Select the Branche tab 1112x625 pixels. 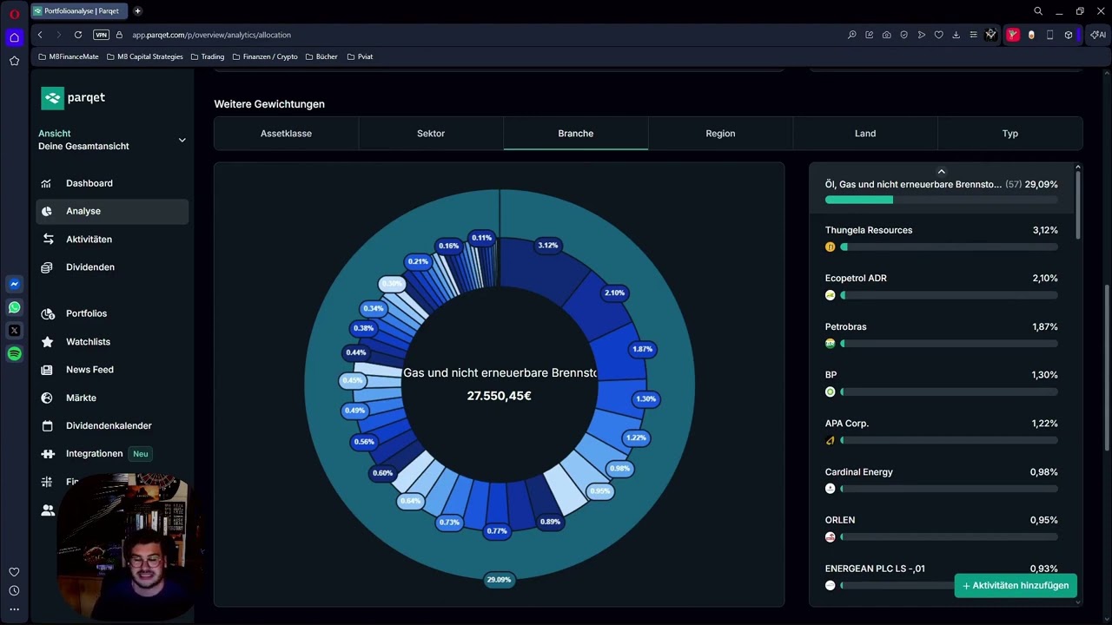click(x=576, y=134)
